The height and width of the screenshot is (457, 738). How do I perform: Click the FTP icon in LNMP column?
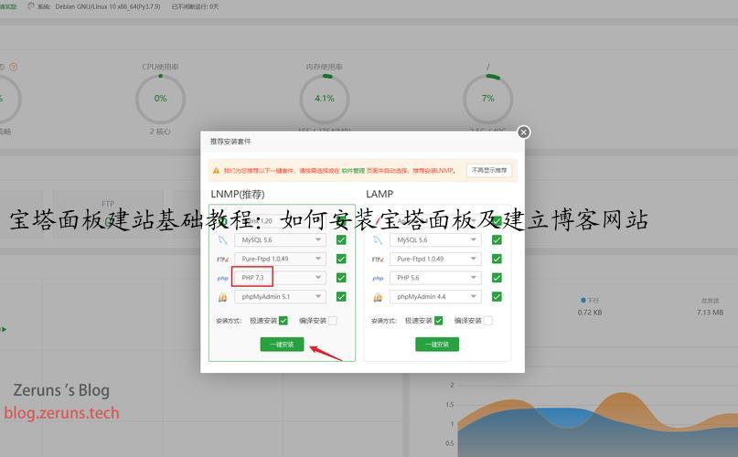pyautogui.click(x=222, y=259)
